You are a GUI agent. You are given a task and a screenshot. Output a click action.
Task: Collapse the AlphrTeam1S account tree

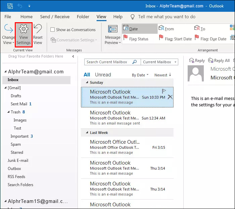coord(5,201)
